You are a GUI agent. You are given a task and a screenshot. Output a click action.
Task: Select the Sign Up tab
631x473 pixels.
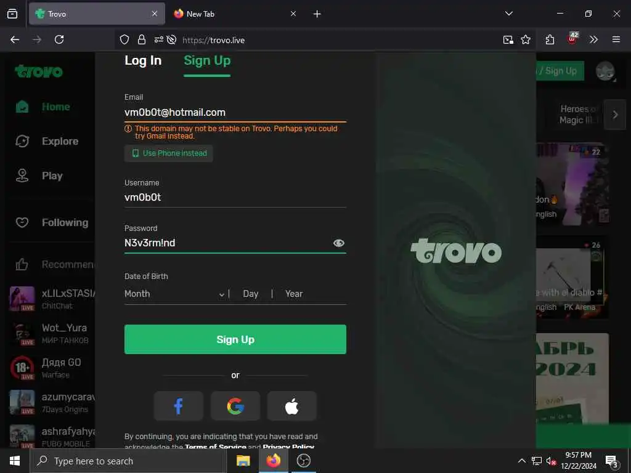(x=207, y=61)
